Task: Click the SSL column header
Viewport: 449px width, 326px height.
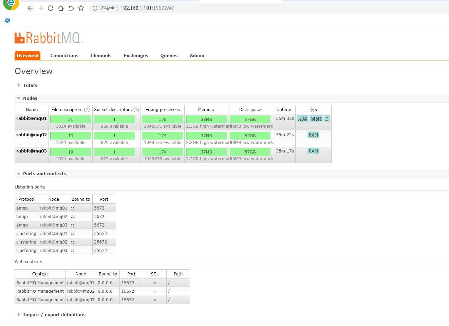Action: (155, 274)
